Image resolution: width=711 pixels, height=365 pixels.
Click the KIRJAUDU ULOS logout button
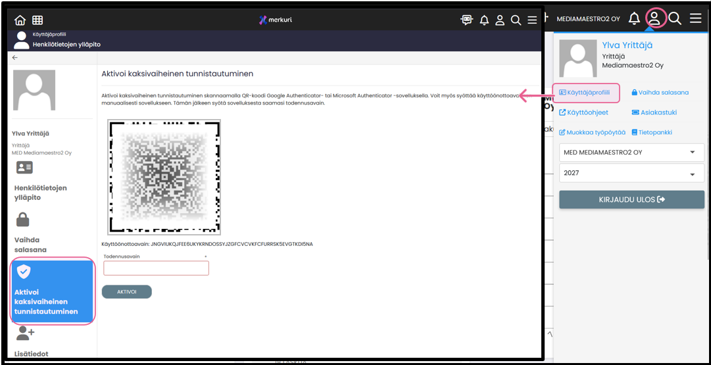631,199
